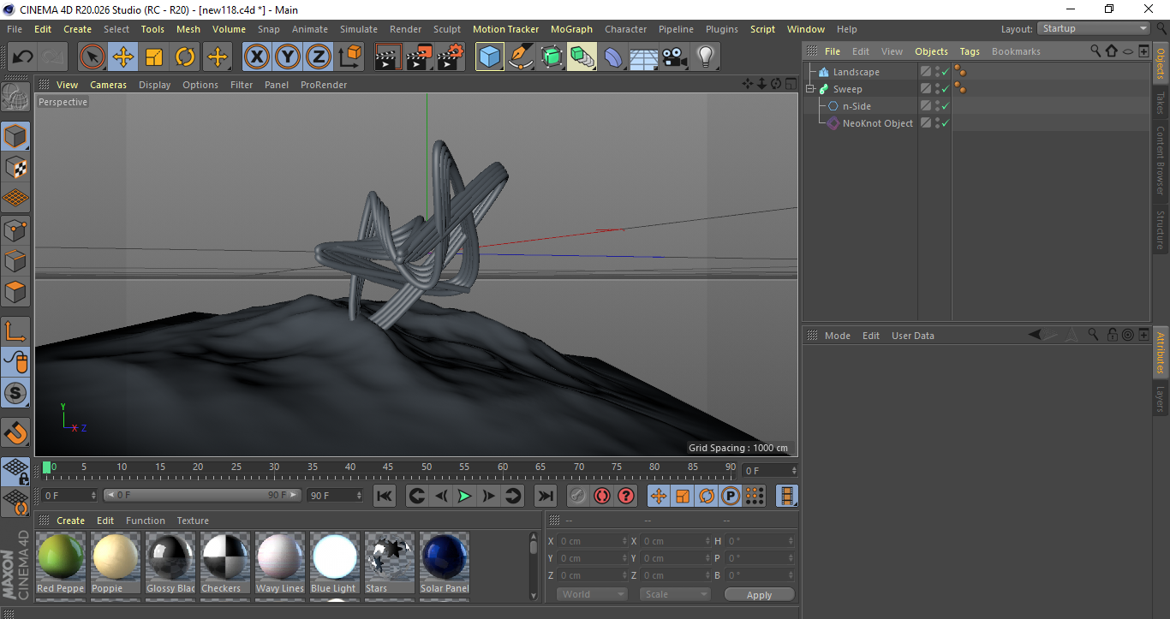The image size is (1170, 619).
Task: Go to the start of animation
Action: [385, 496]
